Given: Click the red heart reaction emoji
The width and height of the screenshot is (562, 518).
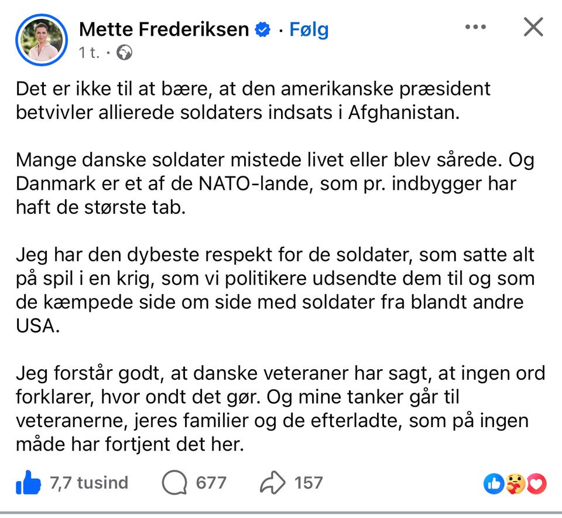Looking at the screenshot, I should click(x=536, y=483).
